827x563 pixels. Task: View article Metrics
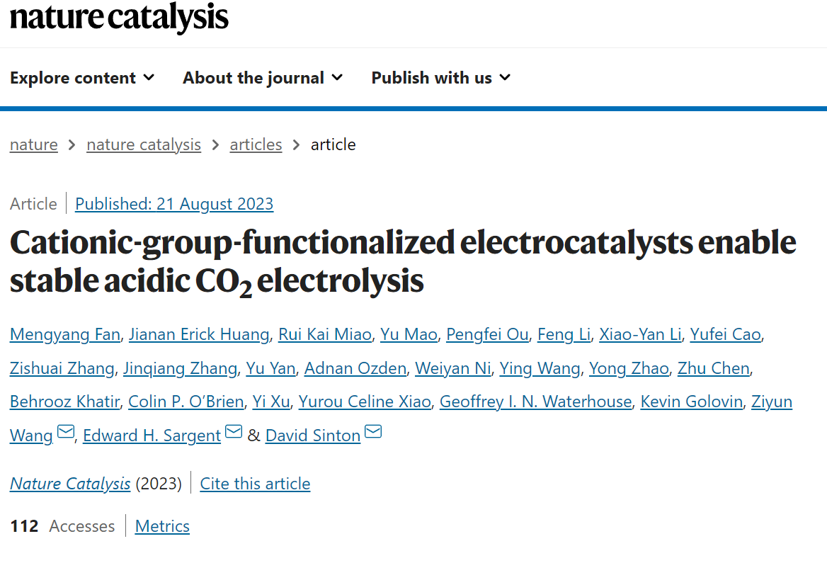[x=162, y=525]
